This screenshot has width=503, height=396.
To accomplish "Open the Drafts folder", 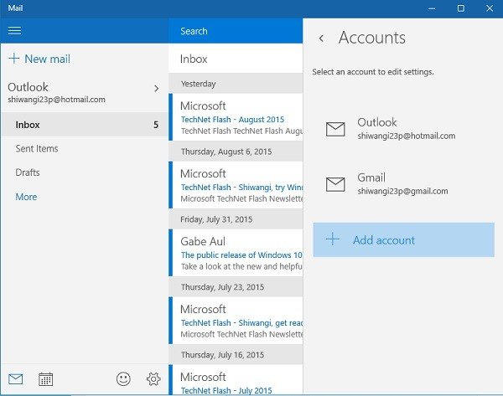I will coord(28,172).
